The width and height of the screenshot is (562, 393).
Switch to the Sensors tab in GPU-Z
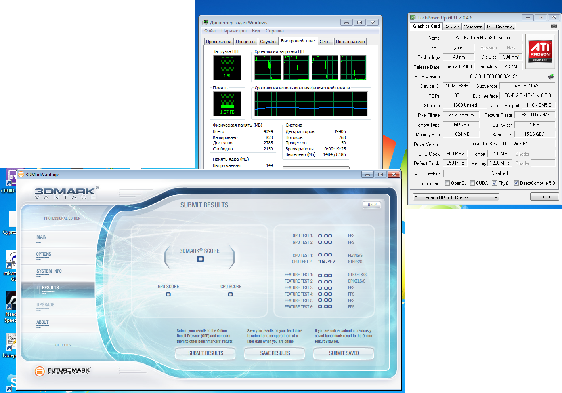(452, 27)
